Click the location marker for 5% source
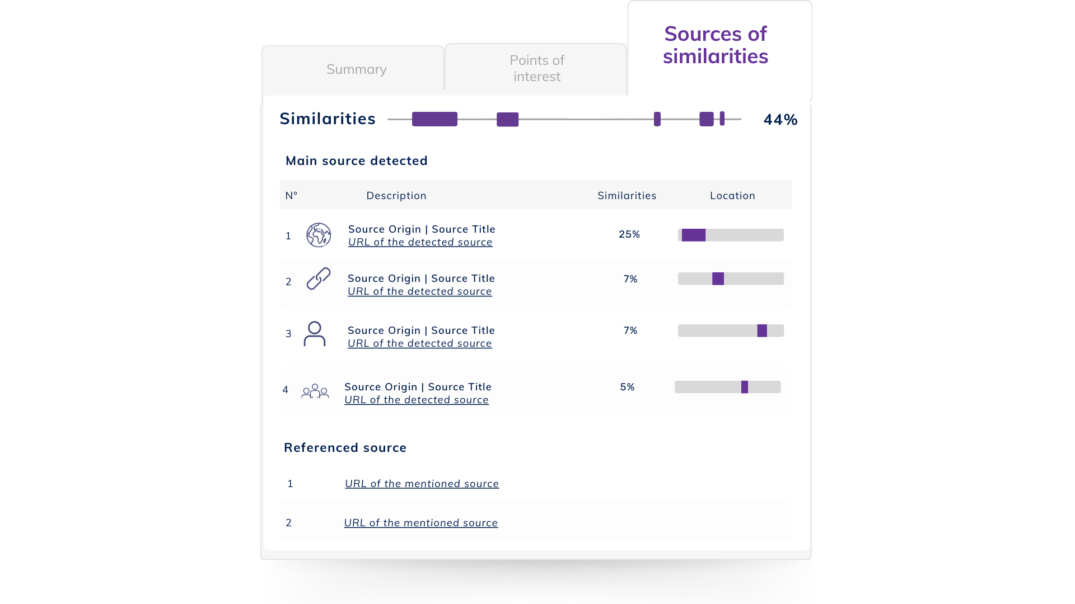 745,387
